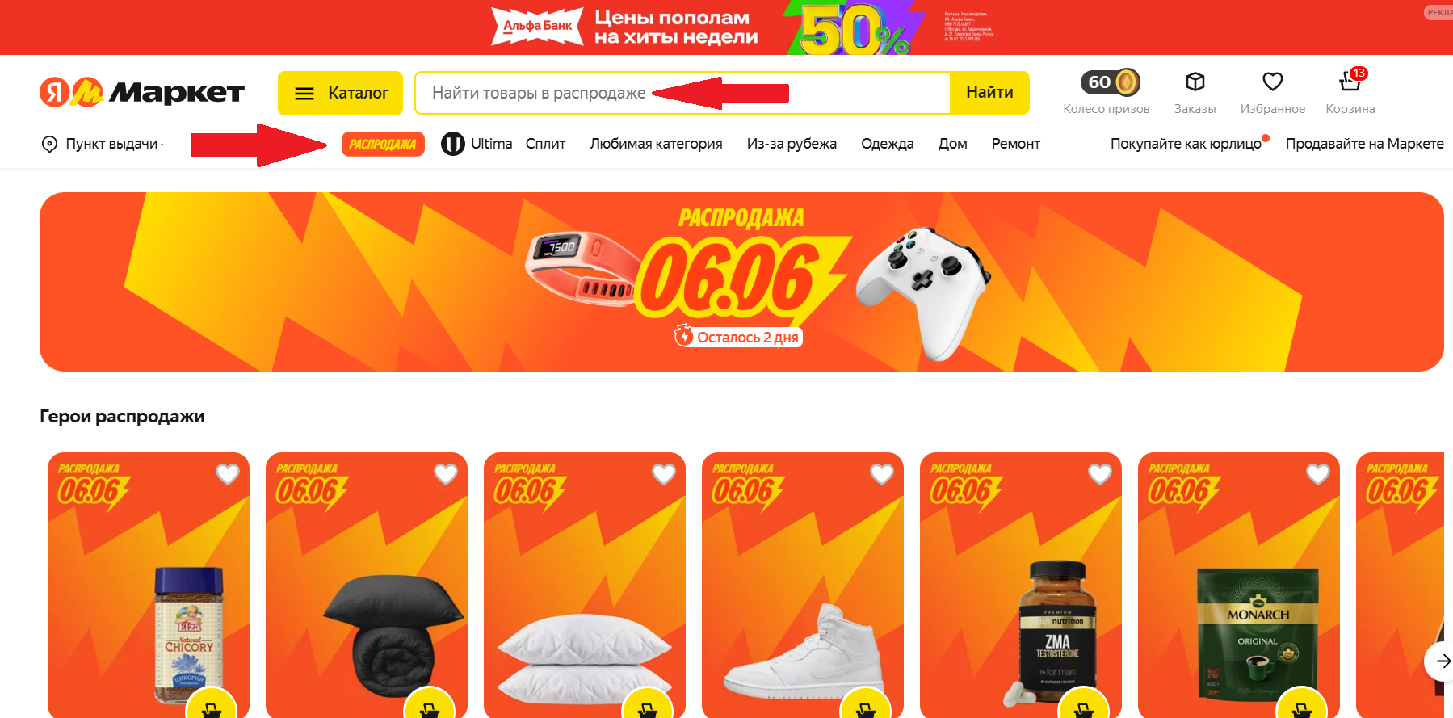Open the Распродажа navigation badge
This screenshot has height=718, width=1453.
pos(383,144)
